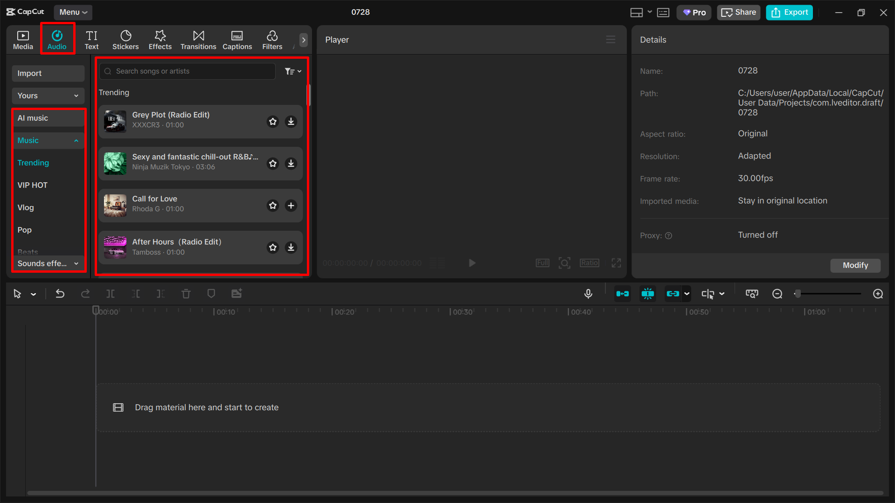The height and width of the screenshot is (503, 895).
Task: Zoom in the timeline with plus icon
Action: [878, 294]
